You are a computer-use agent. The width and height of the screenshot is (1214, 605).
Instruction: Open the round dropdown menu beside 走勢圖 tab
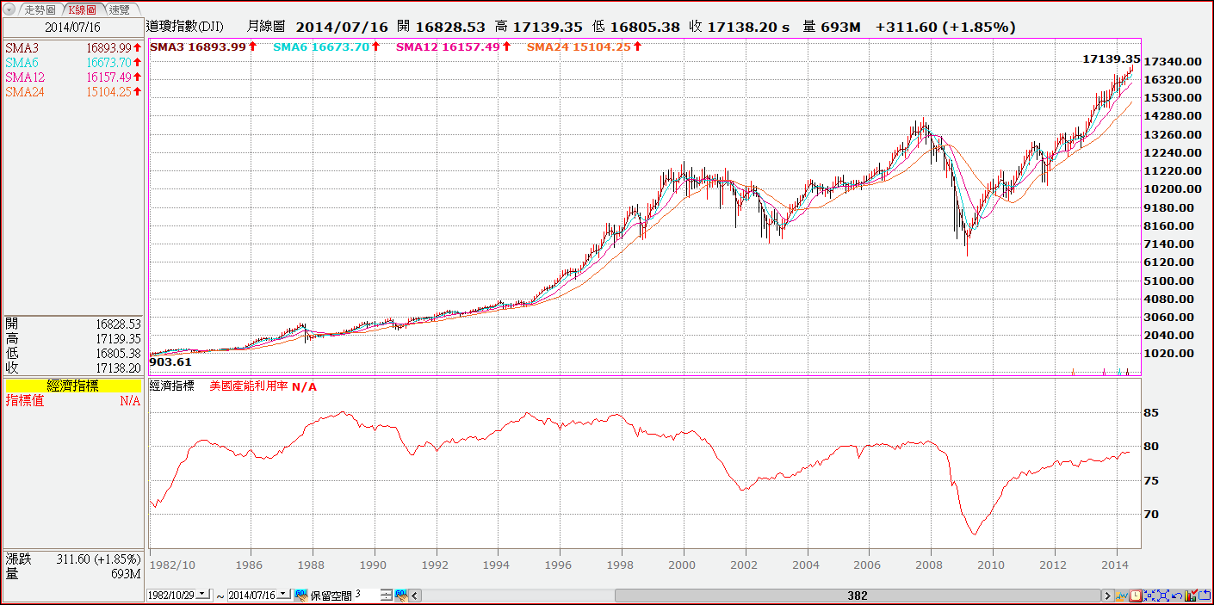[x=9, y=9]
